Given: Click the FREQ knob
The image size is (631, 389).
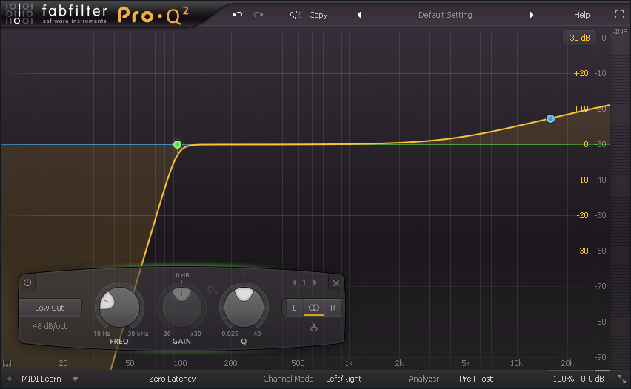Looking at the screenshot, I should tap(119, 308).
